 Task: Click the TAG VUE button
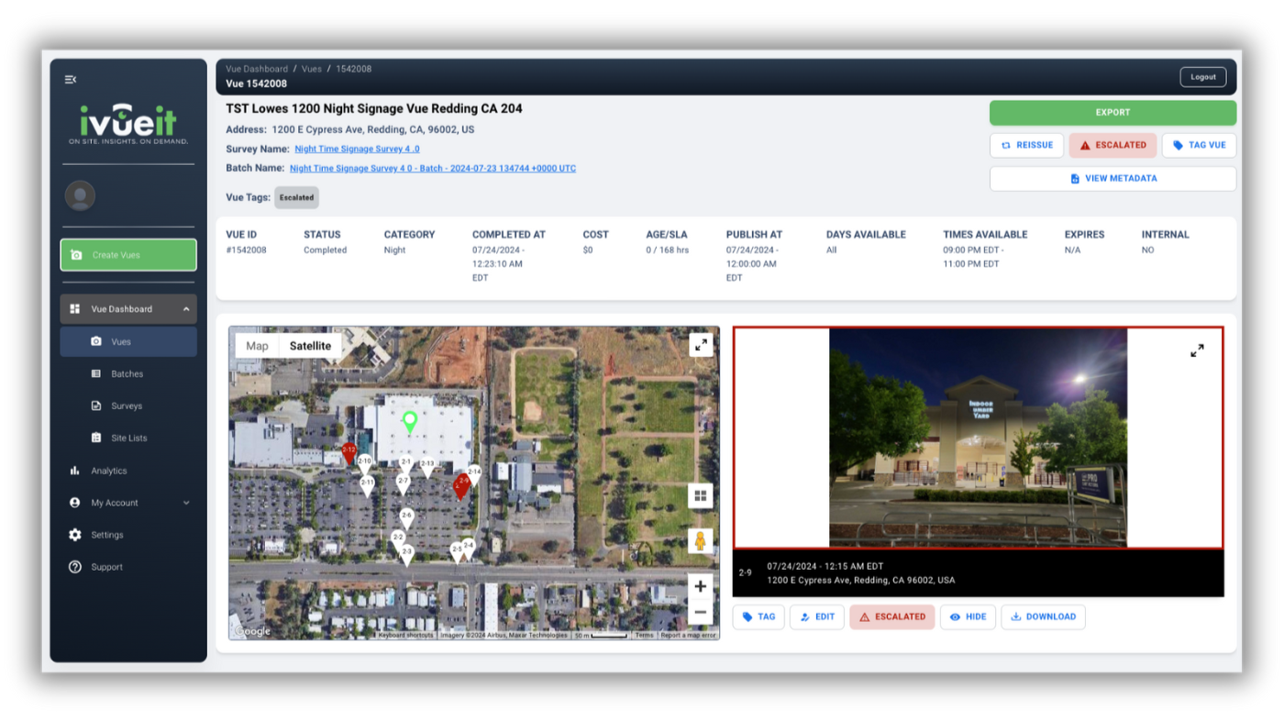pyautogui.click(x=1199, y=145)
